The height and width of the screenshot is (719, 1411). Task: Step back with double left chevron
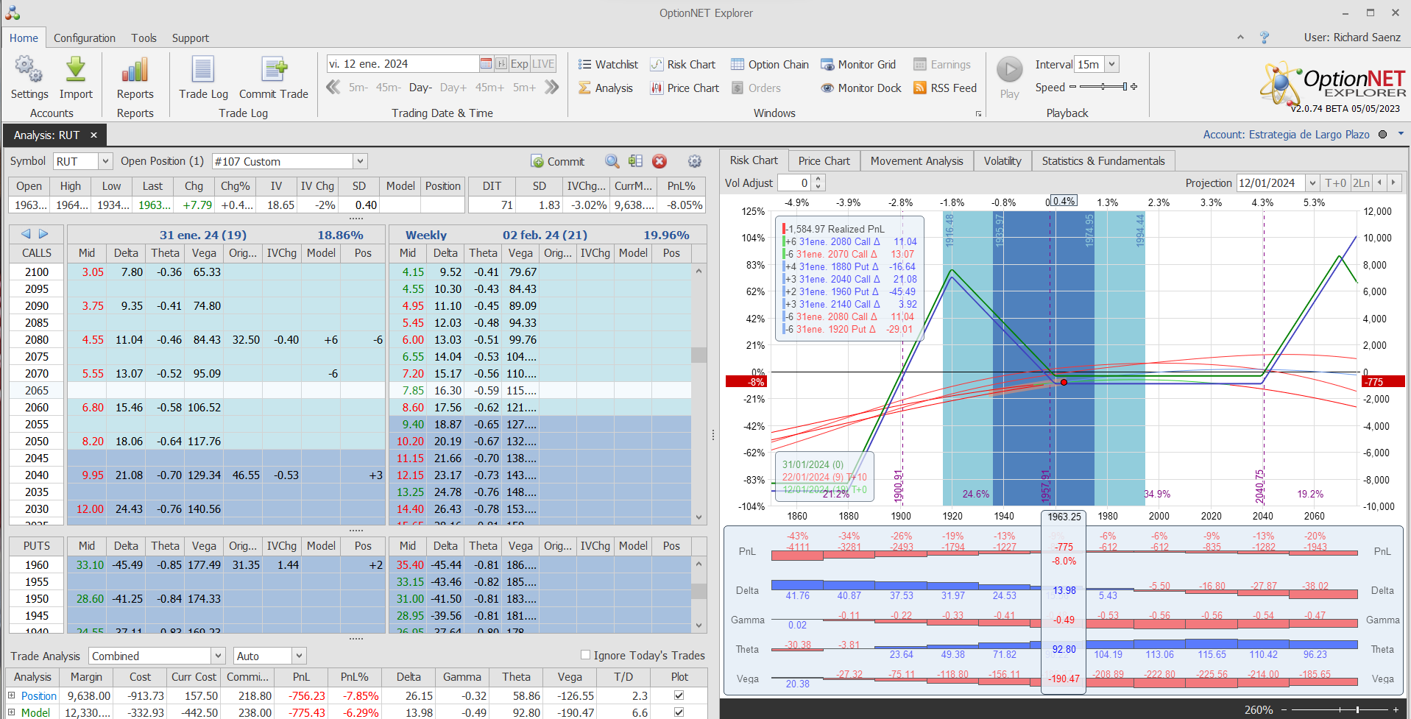[333, 88]
